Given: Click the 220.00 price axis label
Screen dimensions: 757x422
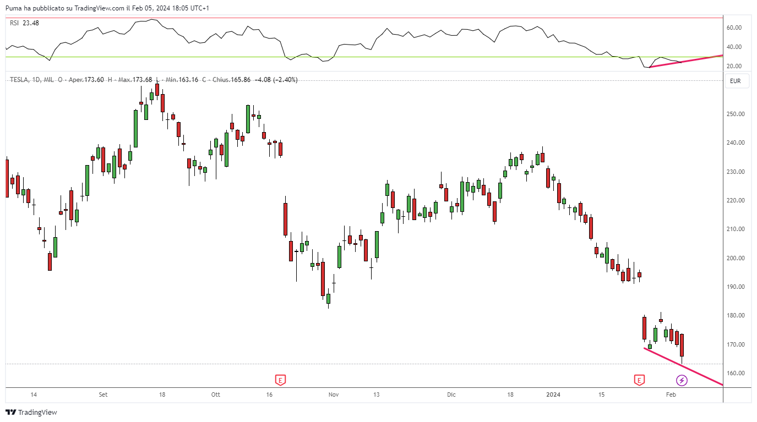Looking at the screenshot, I should (736, 201).
